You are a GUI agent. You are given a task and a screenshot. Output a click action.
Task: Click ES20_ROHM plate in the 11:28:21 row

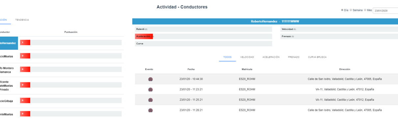click(x=247, y=110)
